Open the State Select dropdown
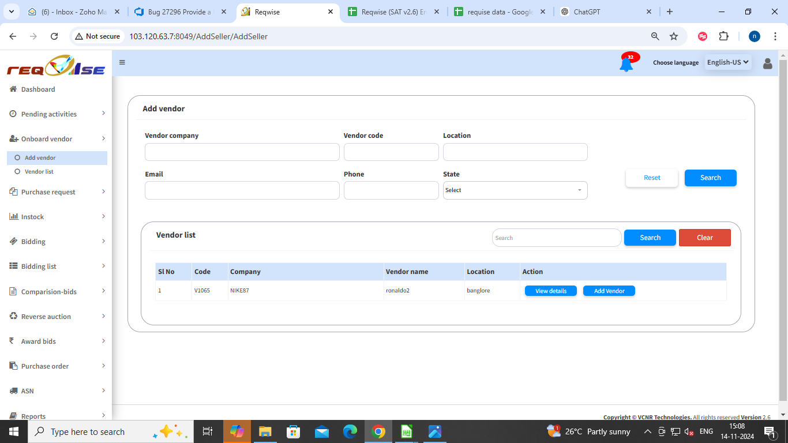Image resolution: width=788 pixels, height=443 pixels. pyautogui.click(x=515, y=190)
